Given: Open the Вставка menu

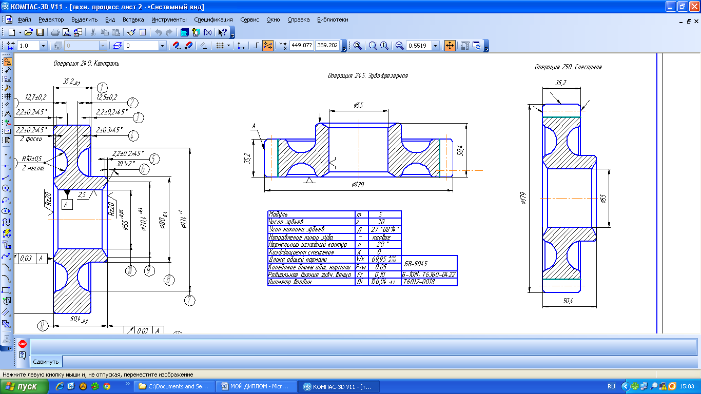Looking at the screenshot, I should tap(133, 19).
